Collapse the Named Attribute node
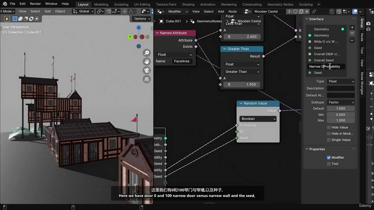Image resolution: width=374 pixels, height=210 pixels. [157, 33]
